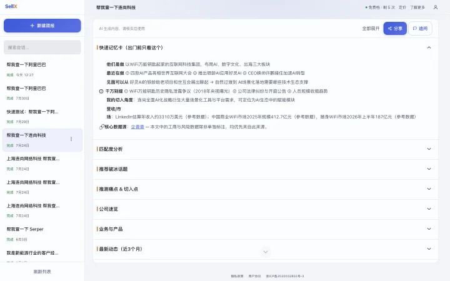This screenshot has height=281, width=450.
Task: Click the 新建简报 button
Action: coord(42,26)
